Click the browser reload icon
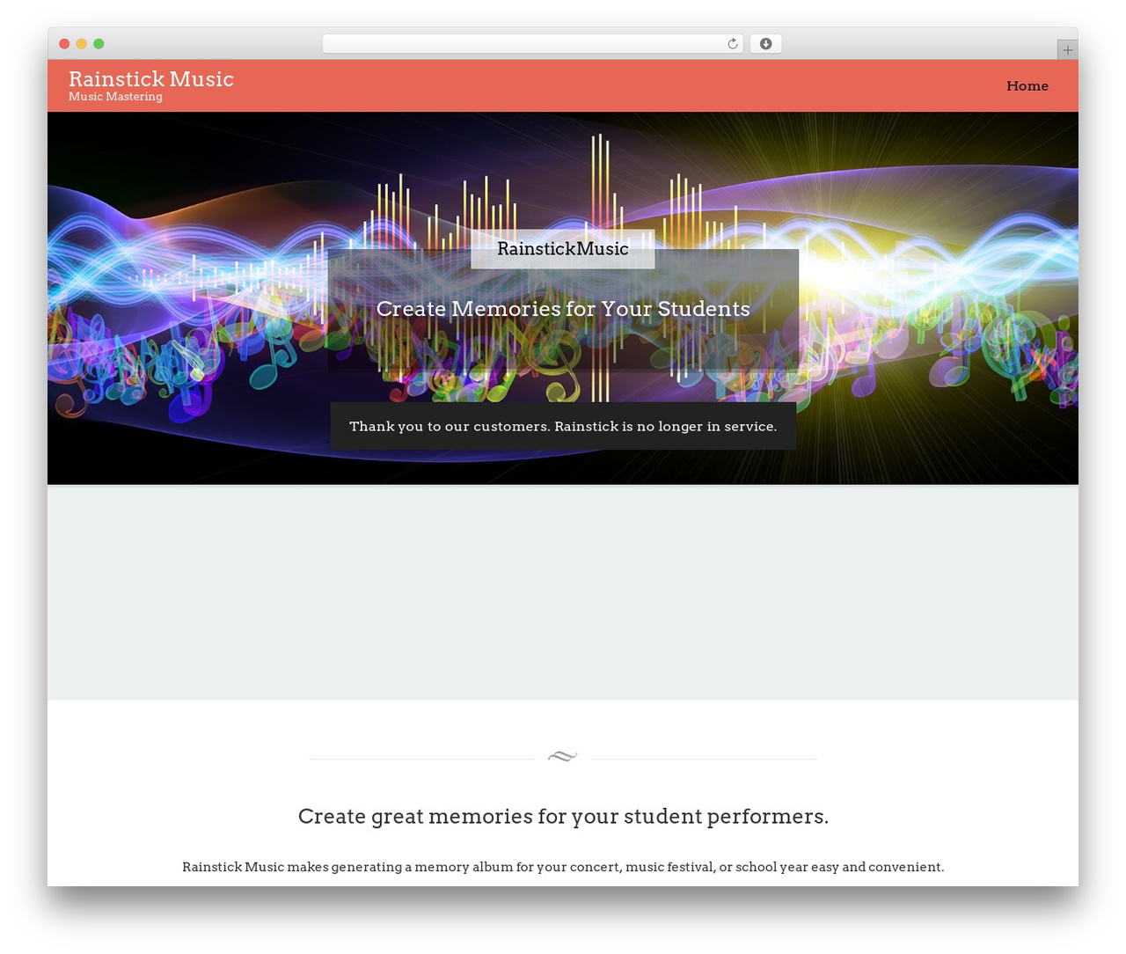The width and height of the screenshot is (1126, 954). click(x=732, y=44)
